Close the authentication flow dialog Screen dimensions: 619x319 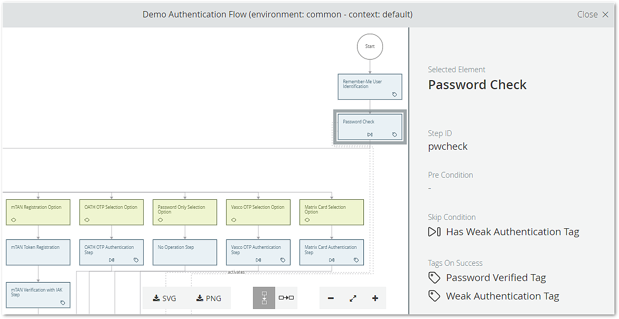point(593,14)
